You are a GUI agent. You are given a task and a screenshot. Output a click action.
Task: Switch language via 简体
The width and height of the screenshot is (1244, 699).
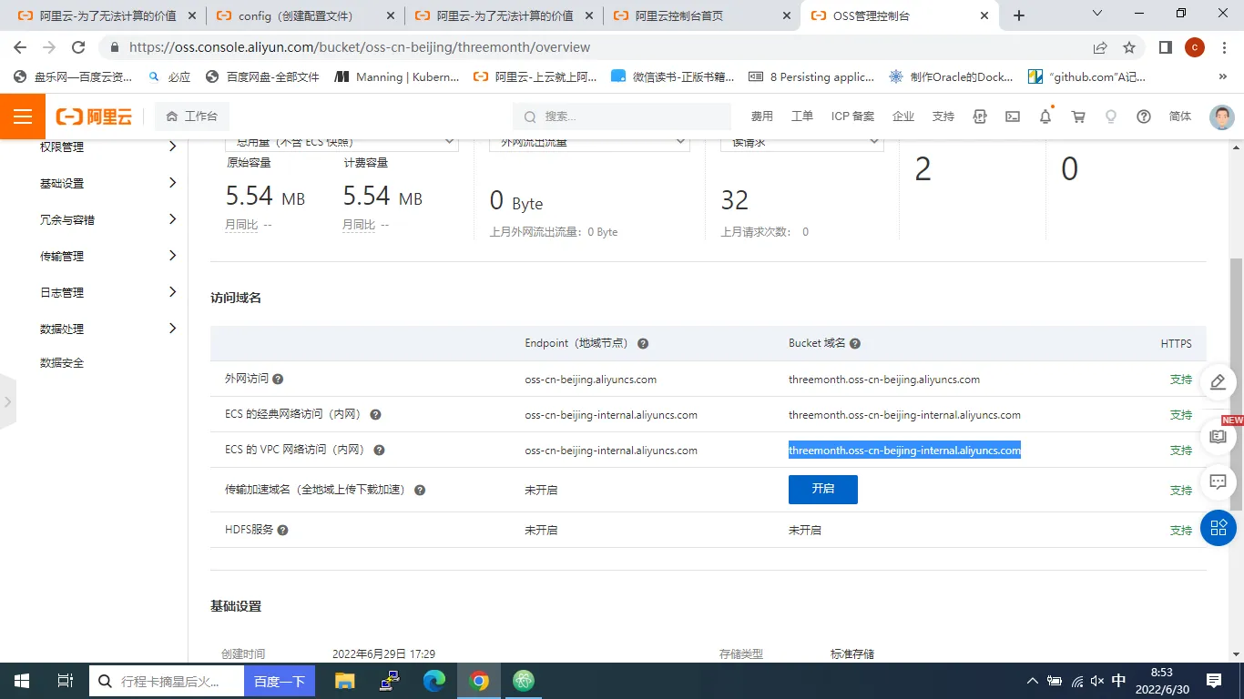click(1180, 116)
